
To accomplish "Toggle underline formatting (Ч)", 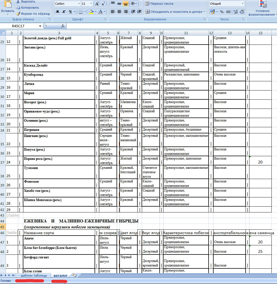I will click(x=70, y=12).
